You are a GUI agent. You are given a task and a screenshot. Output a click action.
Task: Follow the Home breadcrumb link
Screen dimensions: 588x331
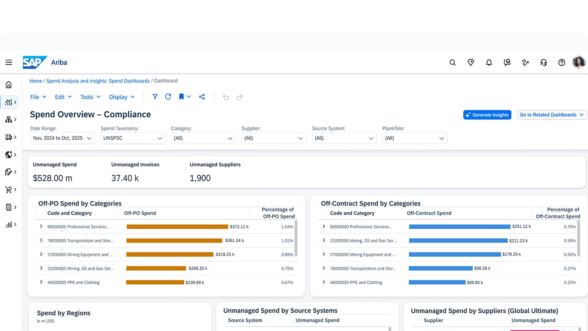point(36,81)
